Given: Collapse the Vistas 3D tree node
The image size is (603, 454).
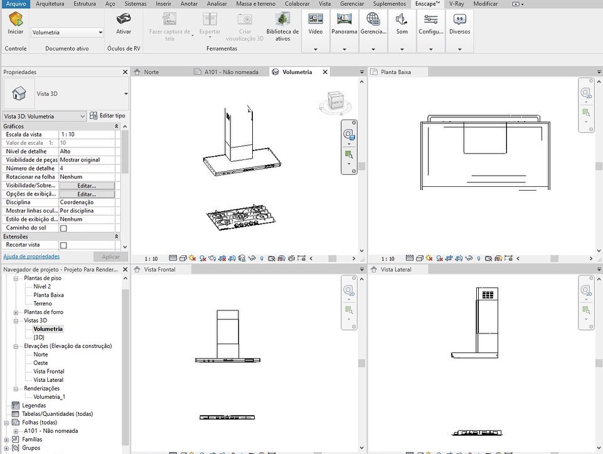Looking at the screenshot, I should point(16,320).
